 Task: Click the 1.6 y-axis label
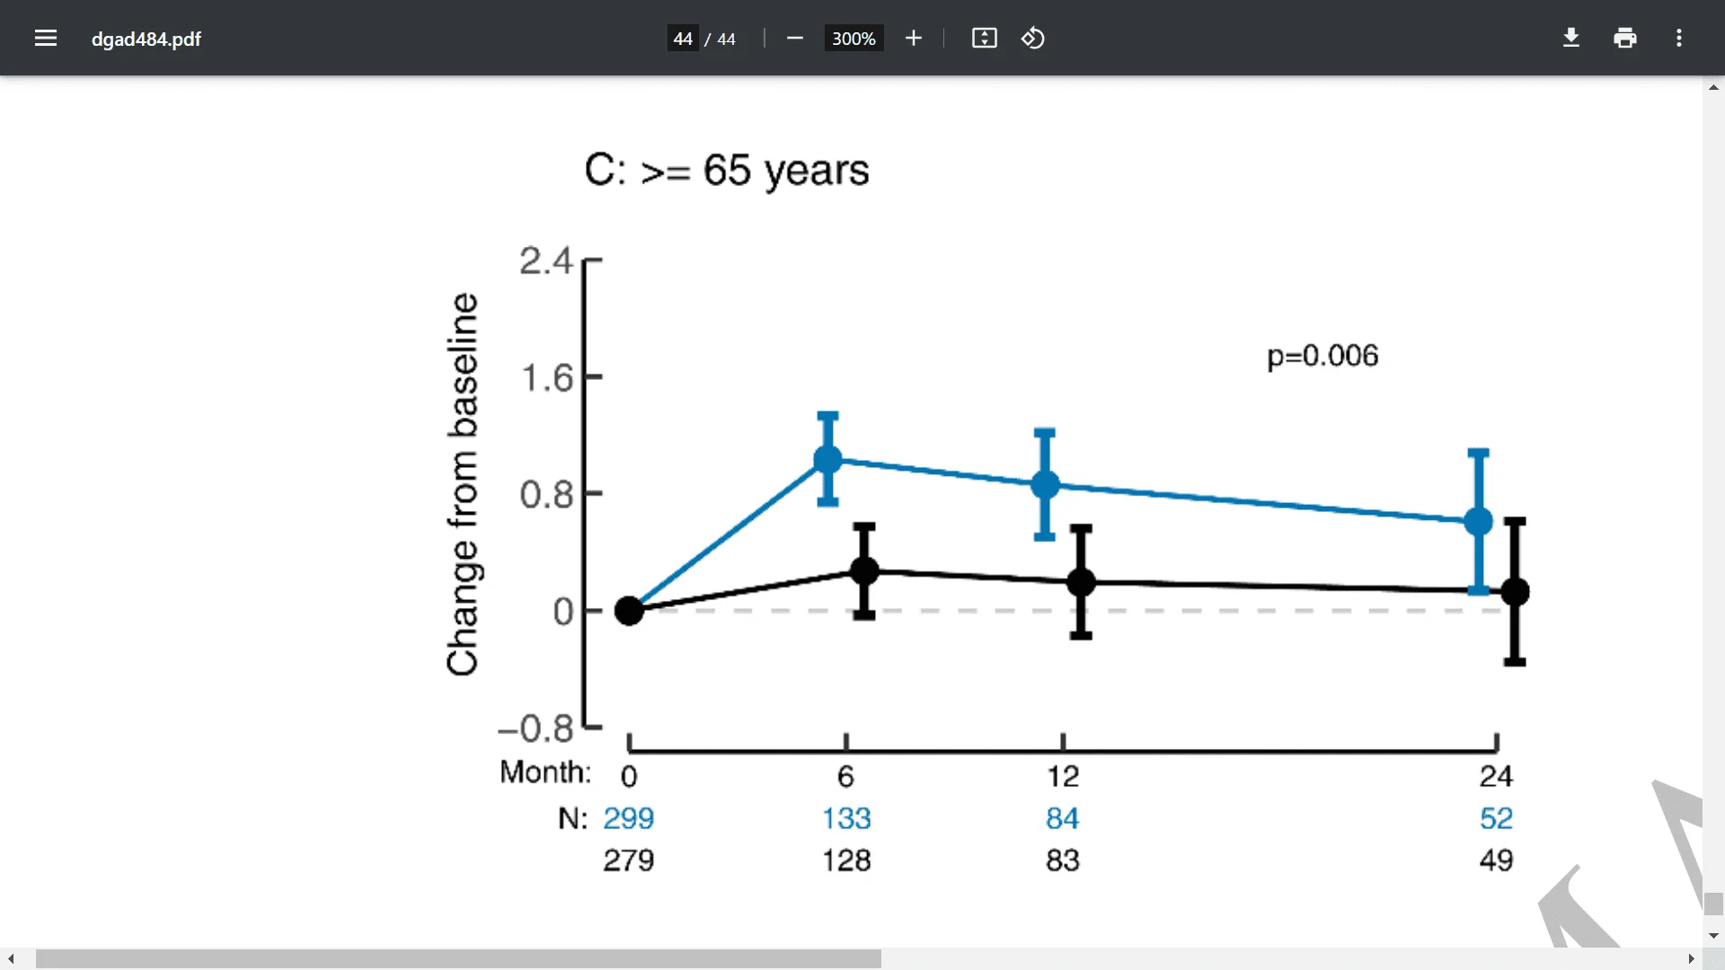point(546,378)
